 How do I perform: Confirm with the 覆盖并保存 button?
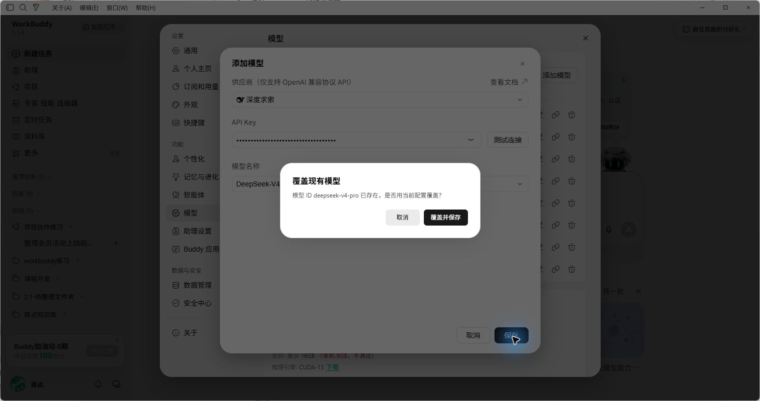tap(445, 218)
